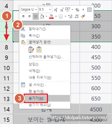Click cell containing 600
Image resolution: width=112 pixels, height=124 pixels.
(x=96, y=88)
